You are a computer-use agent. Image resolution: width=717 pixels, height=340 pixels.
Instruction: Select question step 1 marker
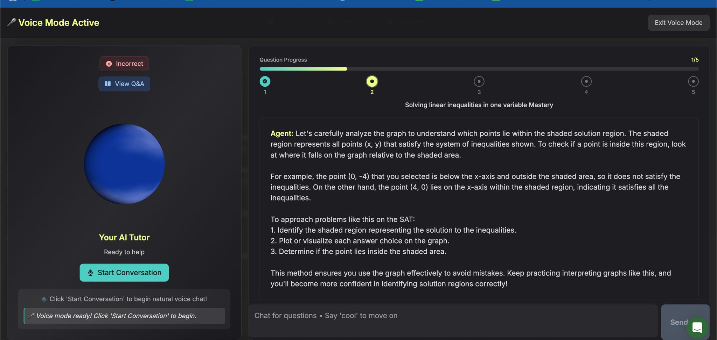tap(265, 81)
